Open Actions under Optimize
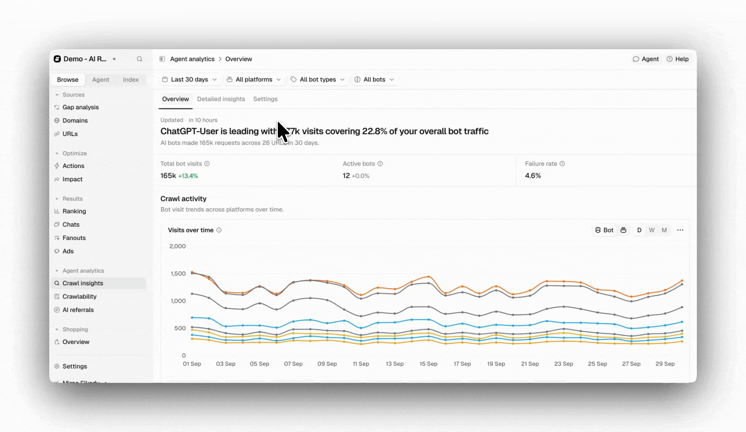This screenshot has height=432, width=746. 73,166
